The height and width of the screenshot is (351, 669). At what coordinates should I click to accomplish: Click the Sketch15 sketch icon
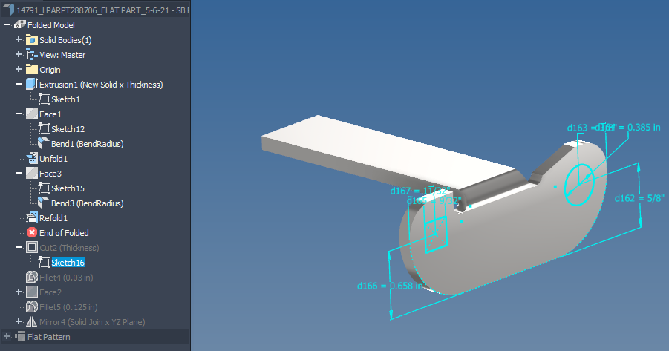pyautogui.click(x=44, y=188)
